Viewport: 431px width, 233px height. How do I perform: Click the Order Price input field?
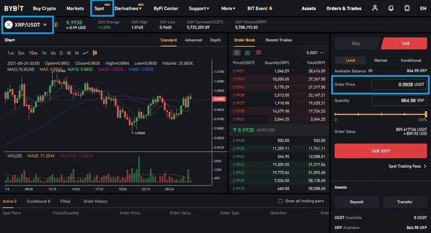[x=399, y=85]
